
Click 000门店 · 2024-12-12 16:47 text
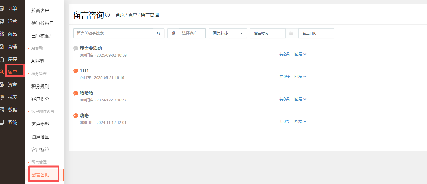(x=103, y=100)
